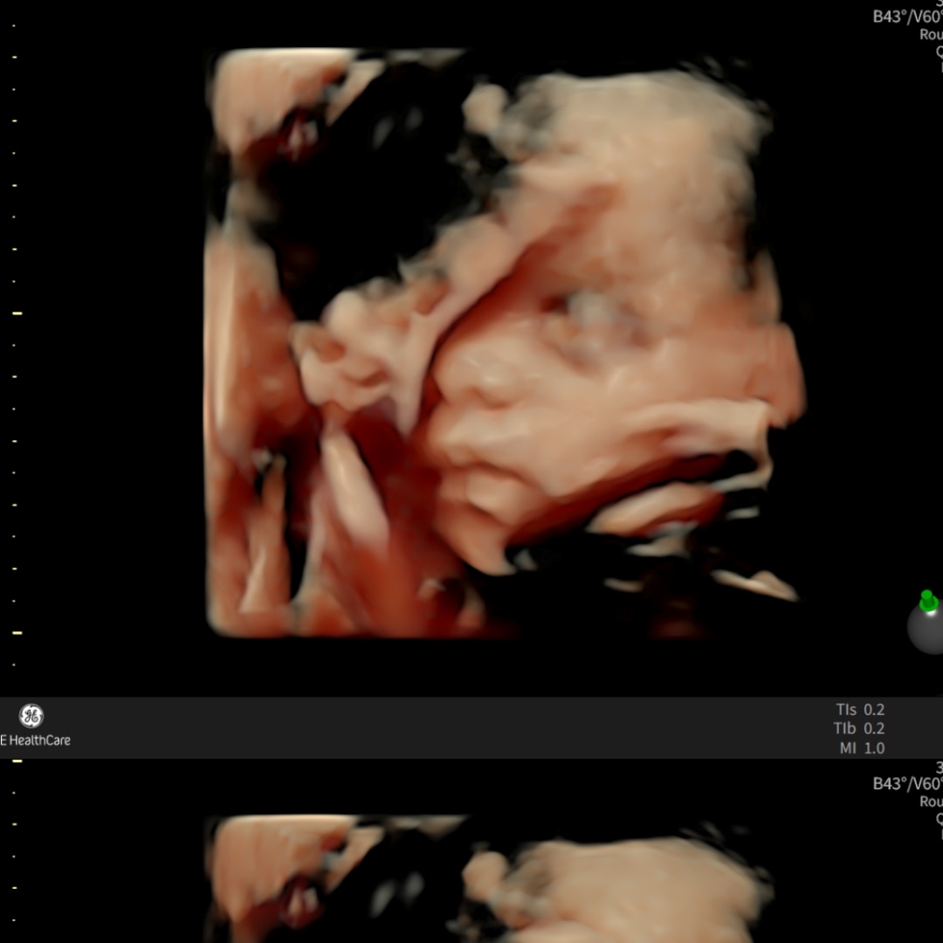Click the 3D rendered fetal face image
Image resolution: width=943 pixels, height=943 pixels.
click(504, 343)
